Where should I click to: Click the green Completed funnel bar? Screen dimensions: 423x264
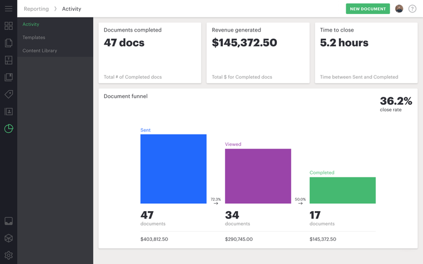[x=342, y=190]
